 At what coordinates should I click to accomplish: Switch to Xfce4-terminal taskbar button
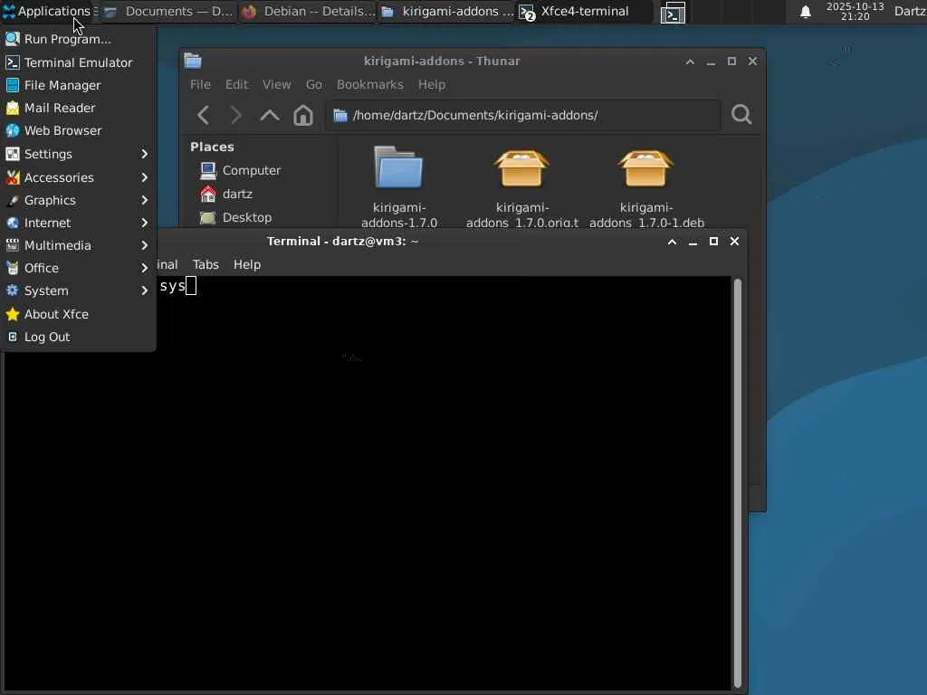click(x=586, y=11)
